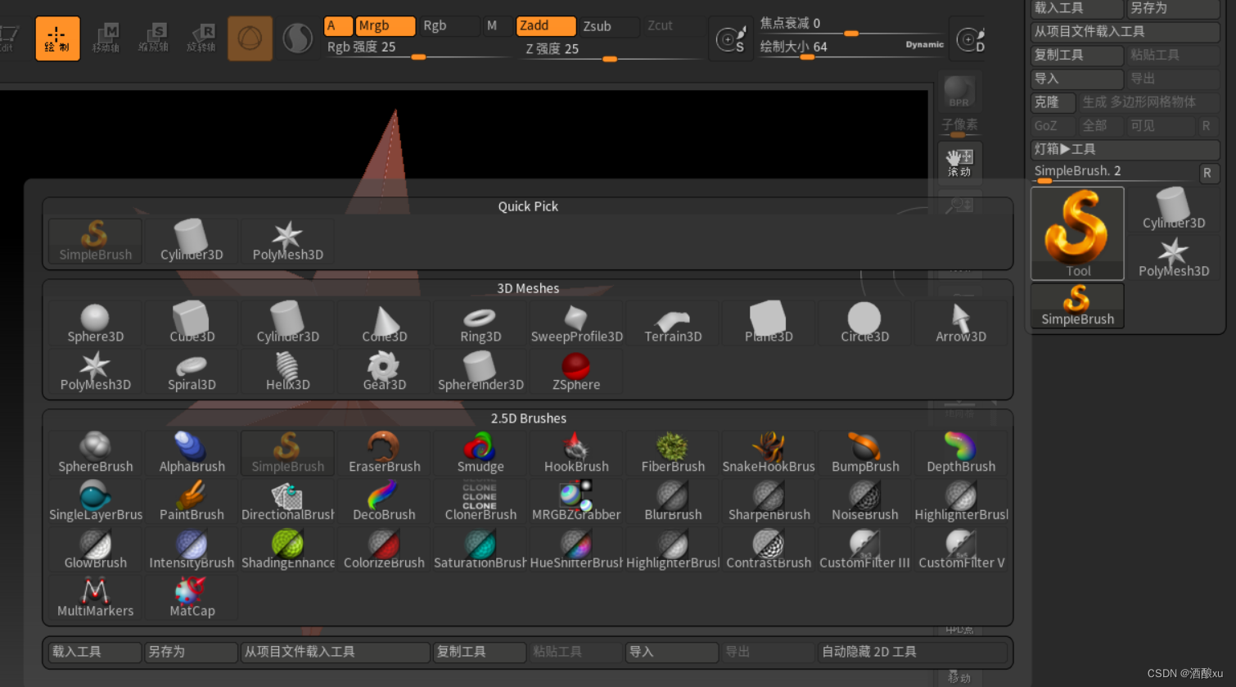Viewport: 1236px width, 687px height.
Task: Select Cylinder3D in Quick Pick row
Action: coord(192,242)
